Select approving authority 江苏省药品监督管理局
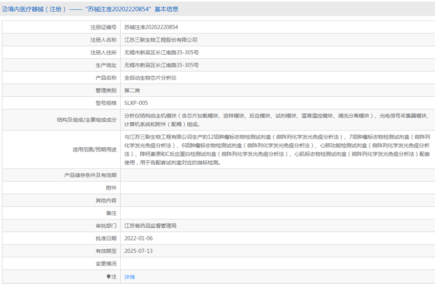 coord(150,226)
